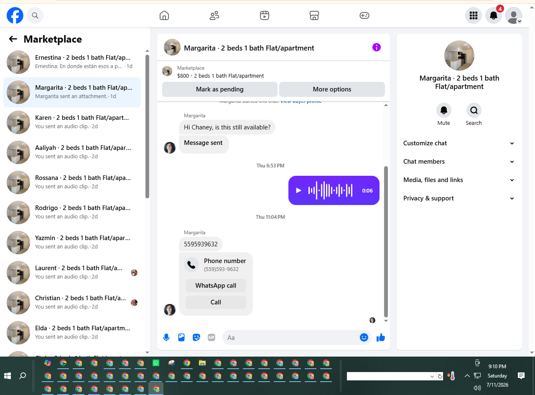Click the 5595939632 message bubble
The image size is (535, 395).
[201, 244]
